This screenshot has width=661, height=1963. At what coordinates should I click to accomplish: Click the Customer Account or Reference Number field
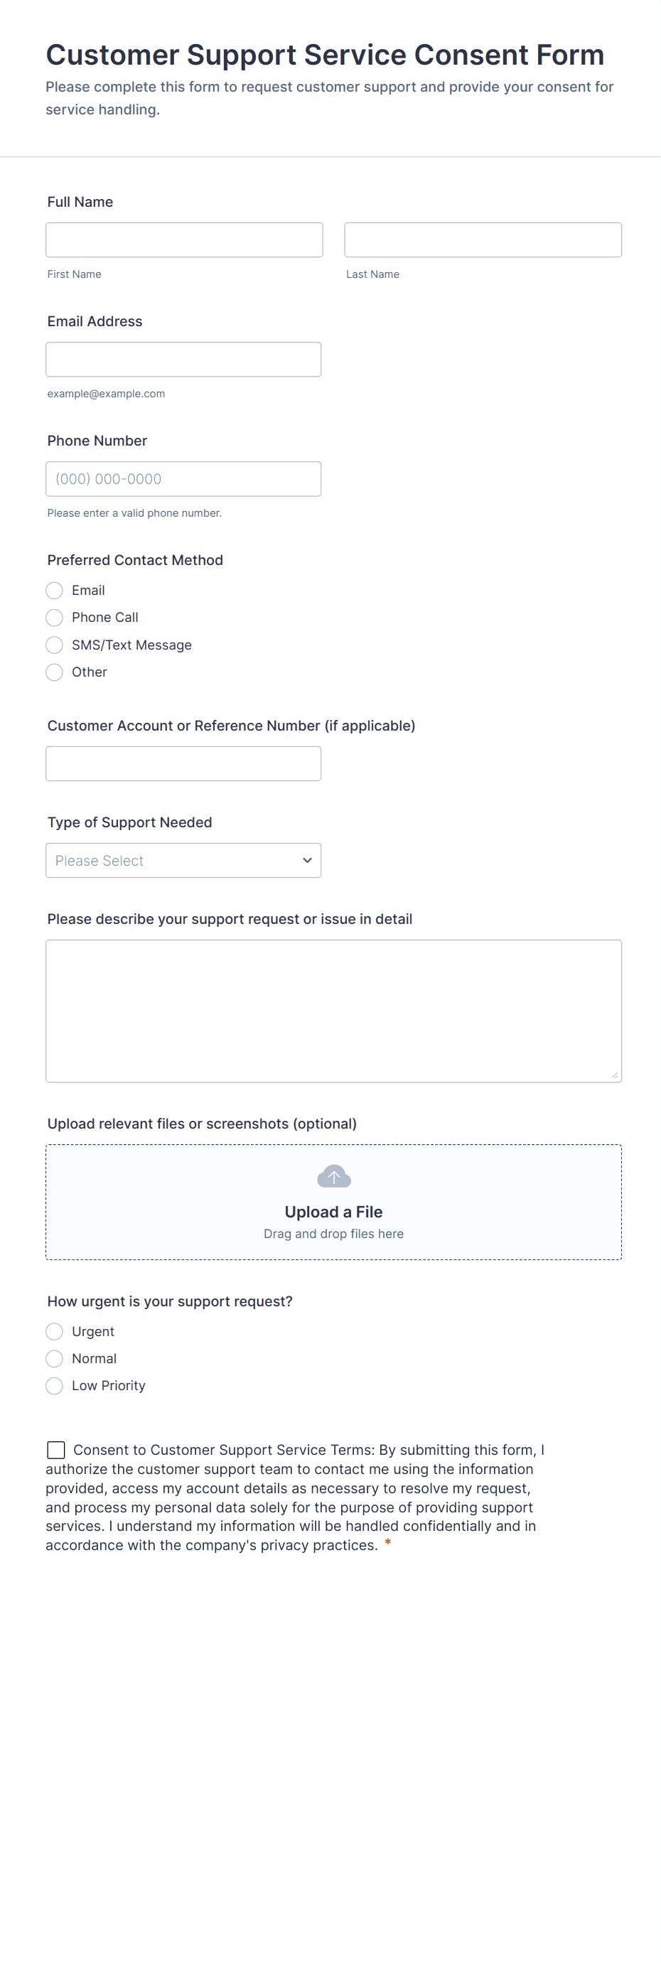(183, 763)
